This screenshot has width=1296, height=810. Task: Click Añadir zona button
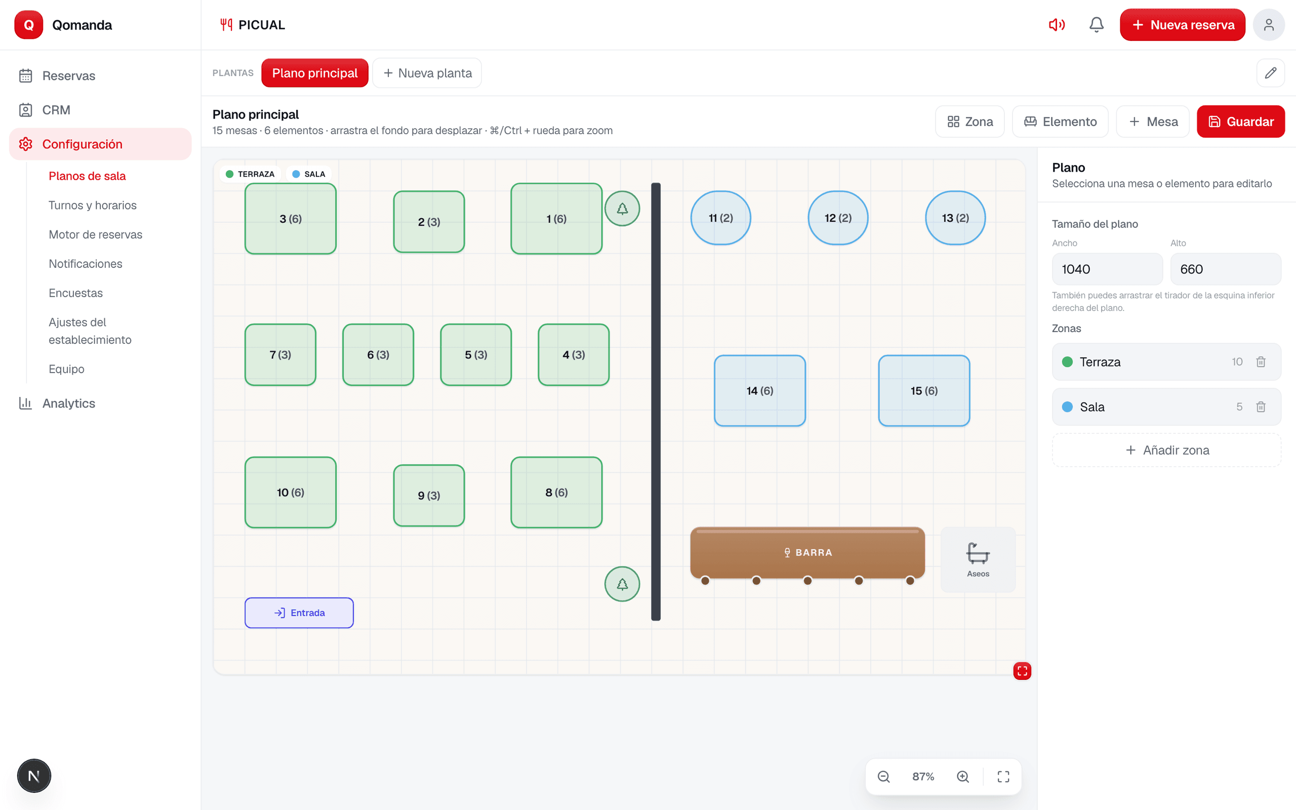tap(1166, 450)
